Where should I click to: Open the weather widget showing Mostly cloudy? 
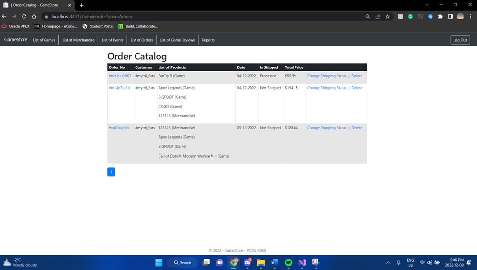[20, 262]
